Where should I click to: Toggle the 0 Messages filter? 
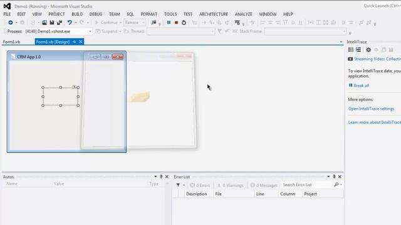264,185
